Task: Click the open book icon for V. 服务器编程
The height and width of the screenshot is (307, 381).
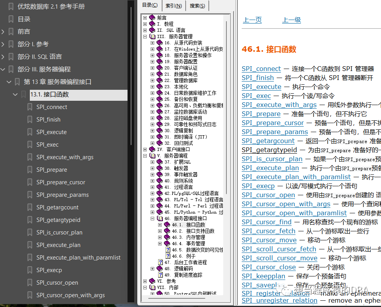Action: (152, 155)
